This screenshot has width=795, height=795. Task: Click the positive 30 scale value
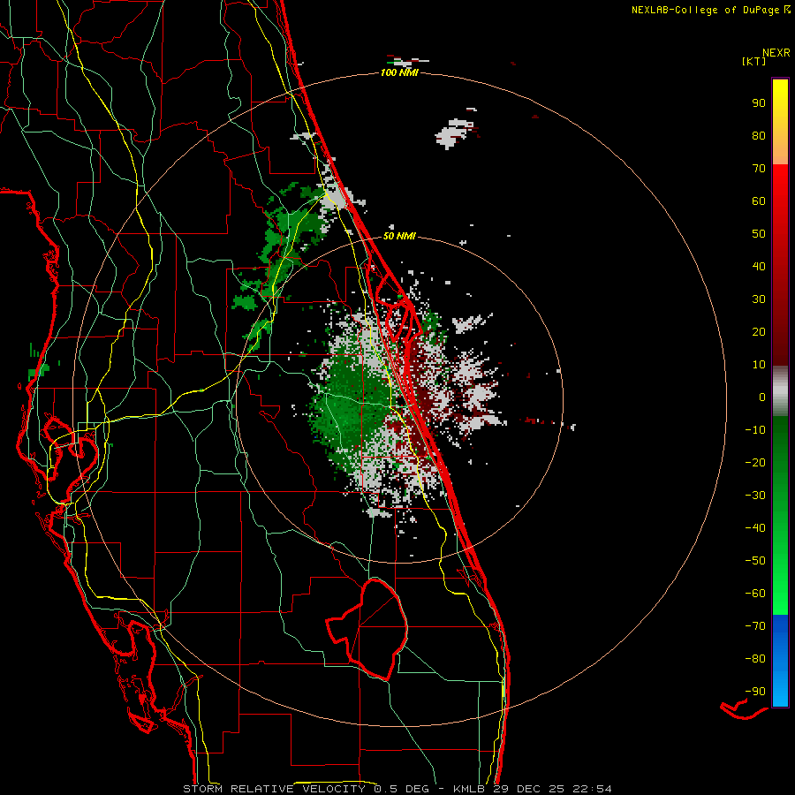pyautogui.click(x=759, y=299)
